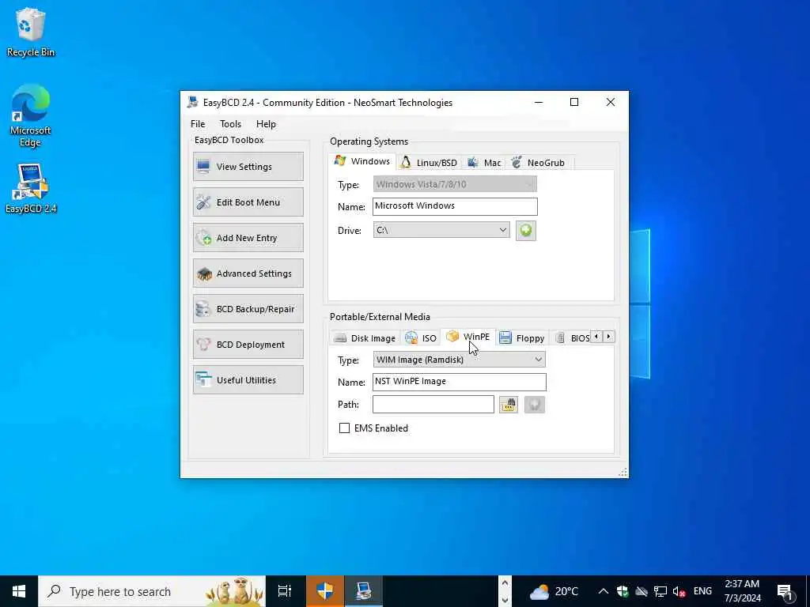The image size is (810, 607).
Task: Click the EasyBCD title bar app icon
Action: pos(193,102)
